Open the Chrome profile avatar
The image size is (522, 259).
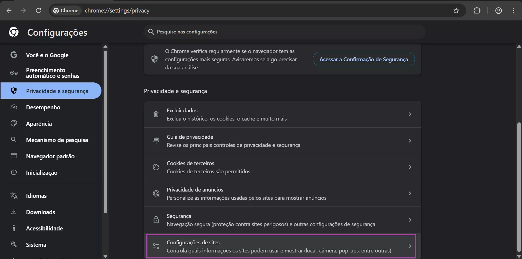point(499,11)
